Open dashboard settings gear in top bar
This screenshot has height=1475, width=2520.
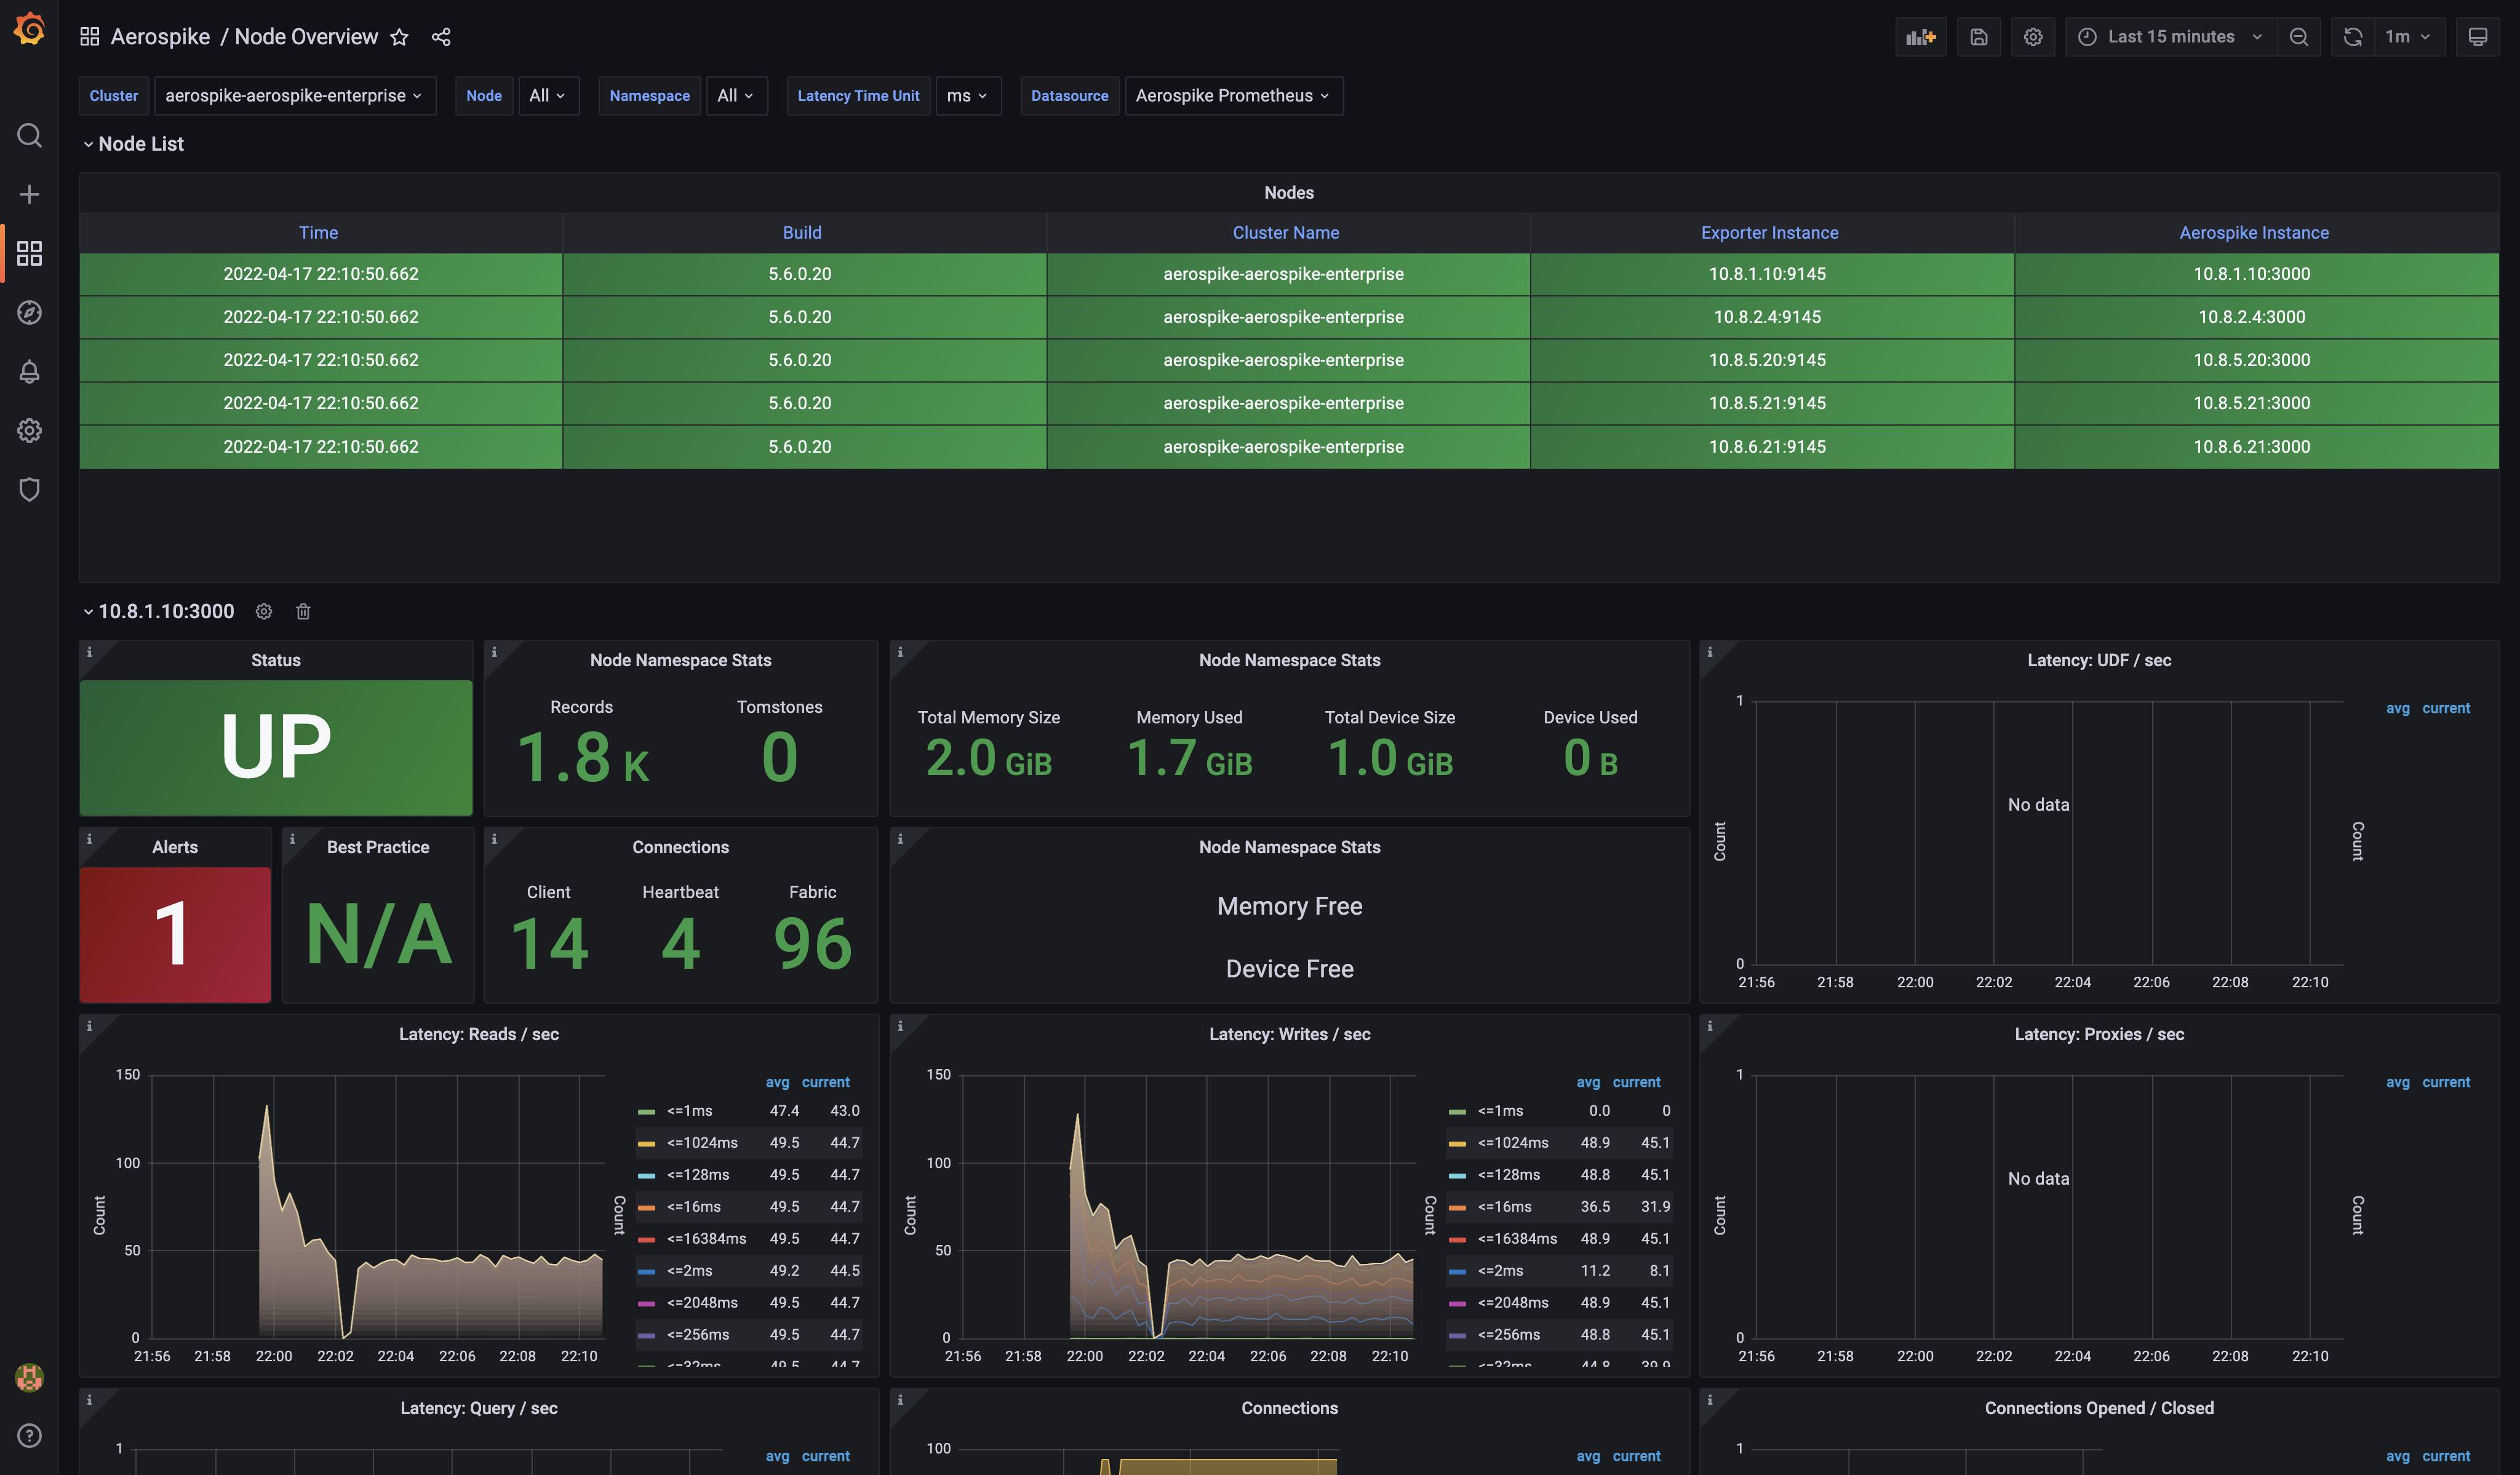[x=2032, y=37]
